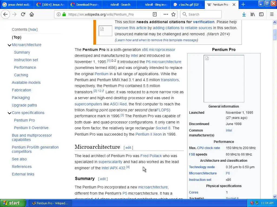Open the Firefox home page icon

(32, 14)
